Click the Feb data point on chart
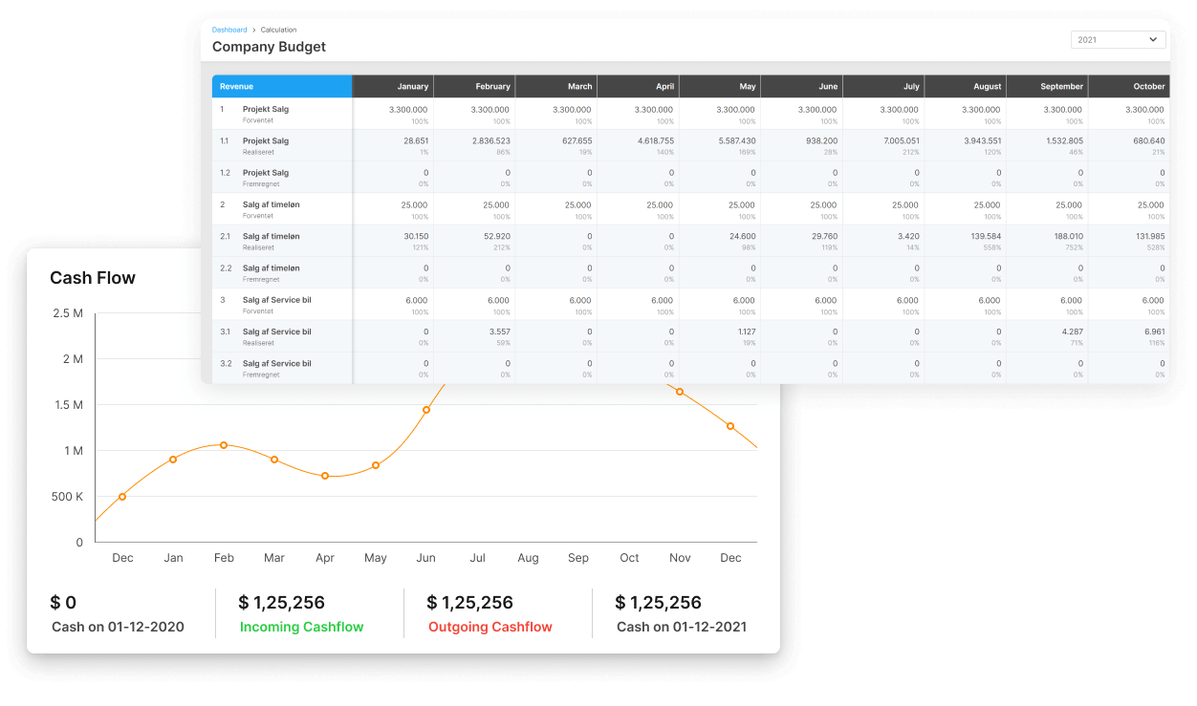1197x706 pixels. point(224,445)
